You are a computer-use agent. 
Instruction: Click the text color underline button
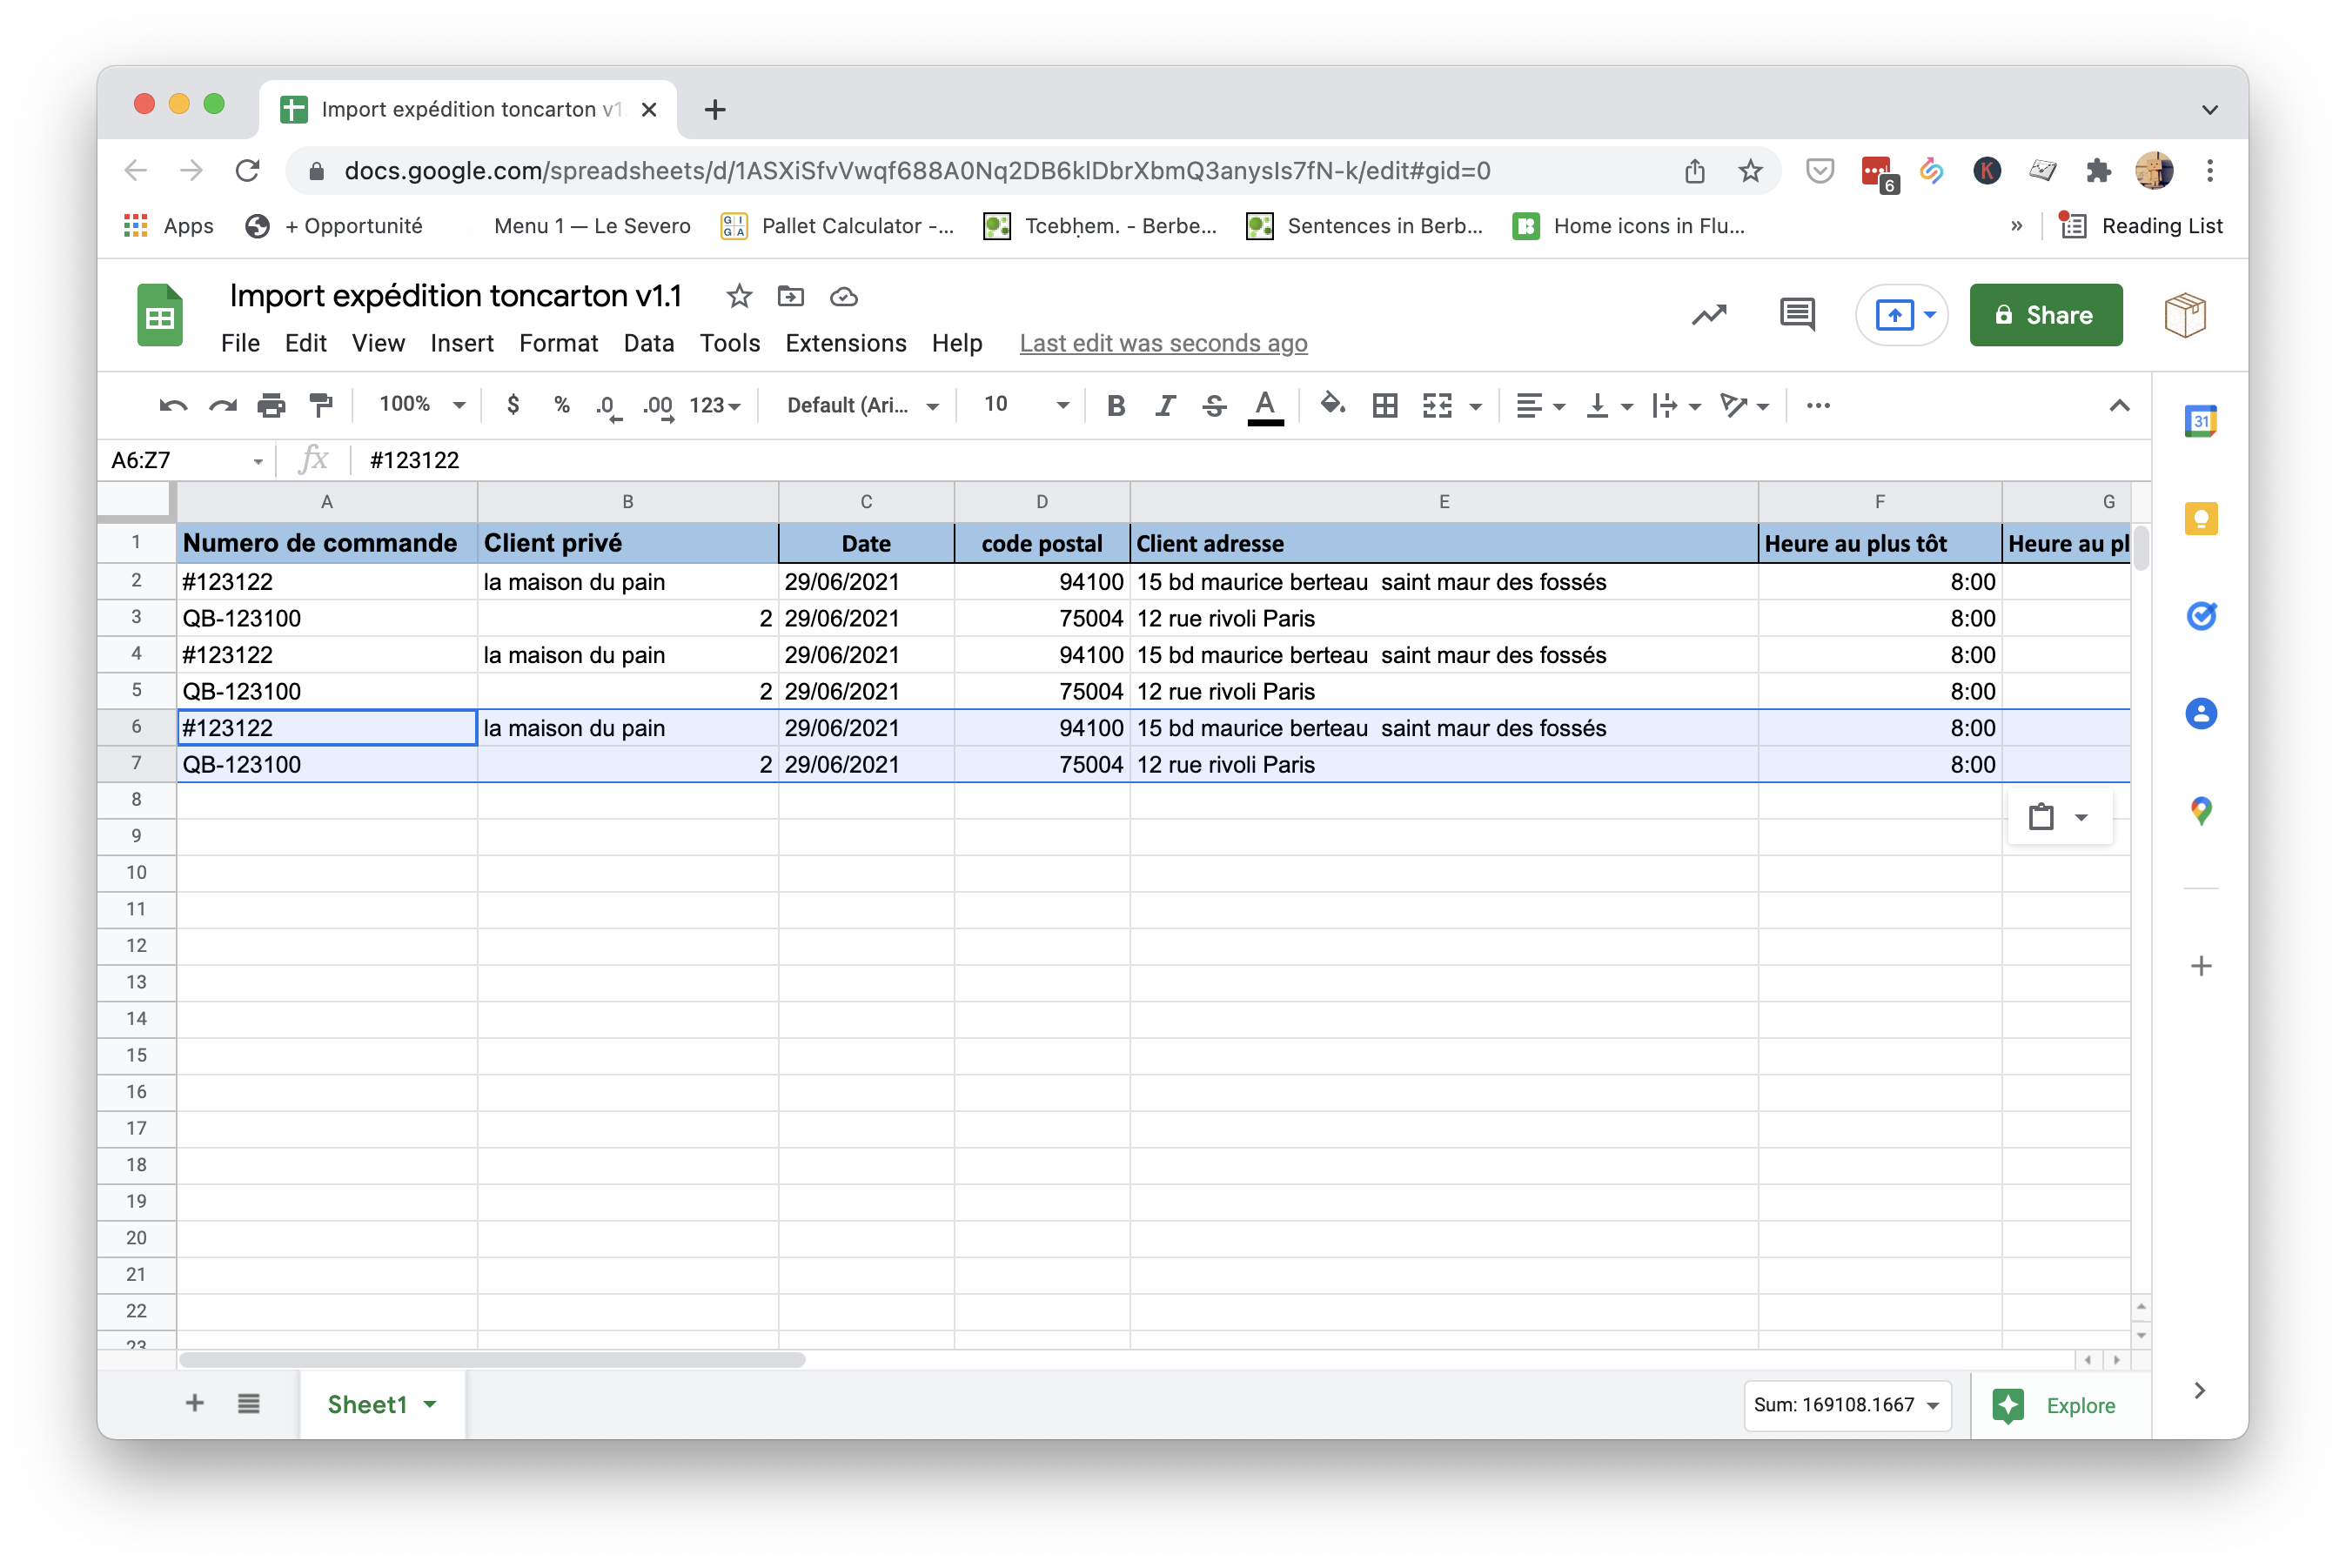click(1264, 405)
